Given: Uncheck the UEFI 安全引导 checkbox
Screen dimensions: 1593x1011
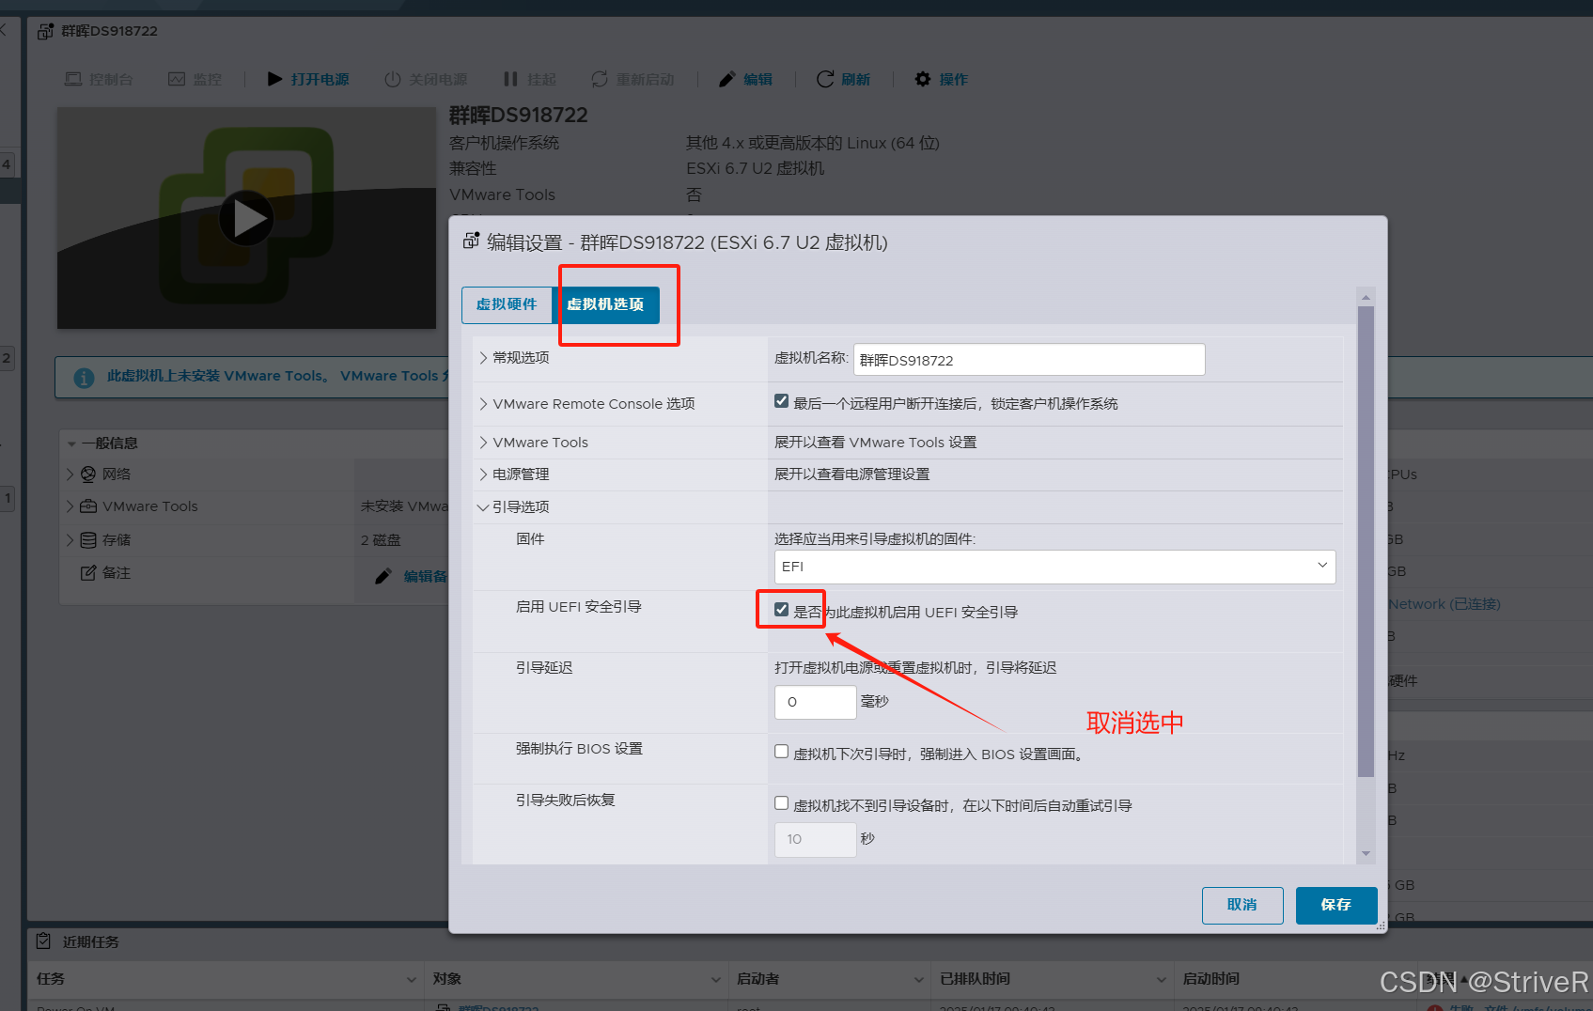Looking at the screenshot, I should point(781,610).
